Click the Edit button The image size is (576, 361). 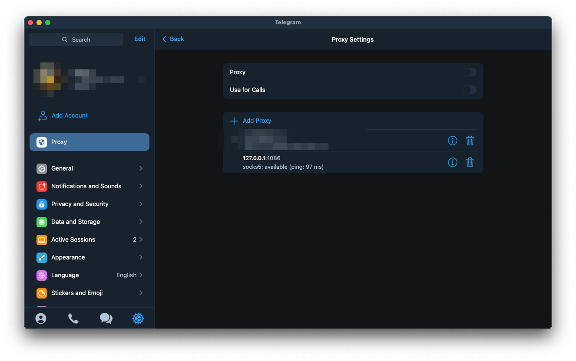140,39
